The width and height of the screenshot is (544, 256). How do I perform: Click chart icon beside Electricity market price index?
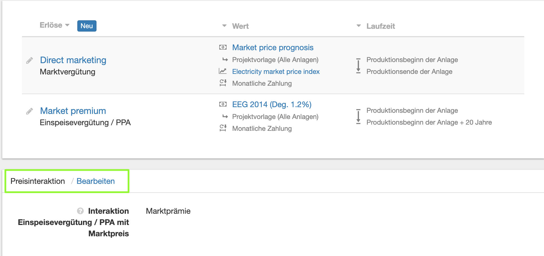pyautogui.click(x=223, y=71)
